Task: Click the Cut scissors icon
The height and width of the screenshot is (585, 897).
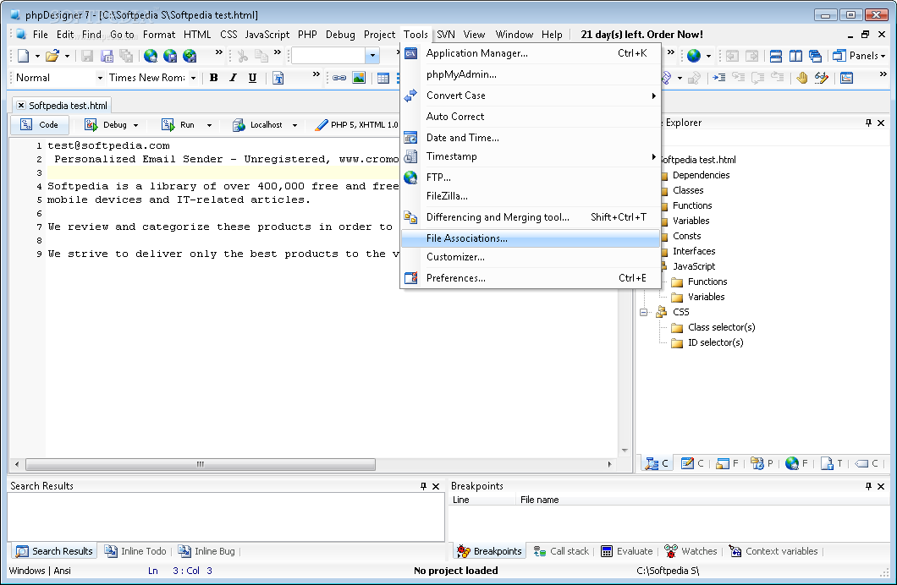Action: tap(243, 56)
